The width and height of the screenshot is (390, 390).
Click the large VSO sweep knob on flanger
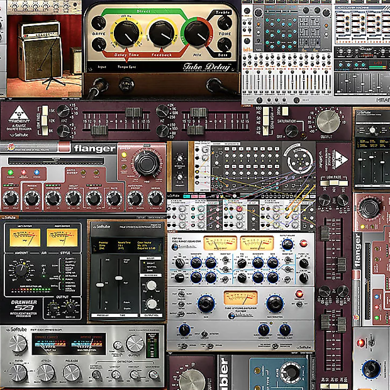pos(147,163)
